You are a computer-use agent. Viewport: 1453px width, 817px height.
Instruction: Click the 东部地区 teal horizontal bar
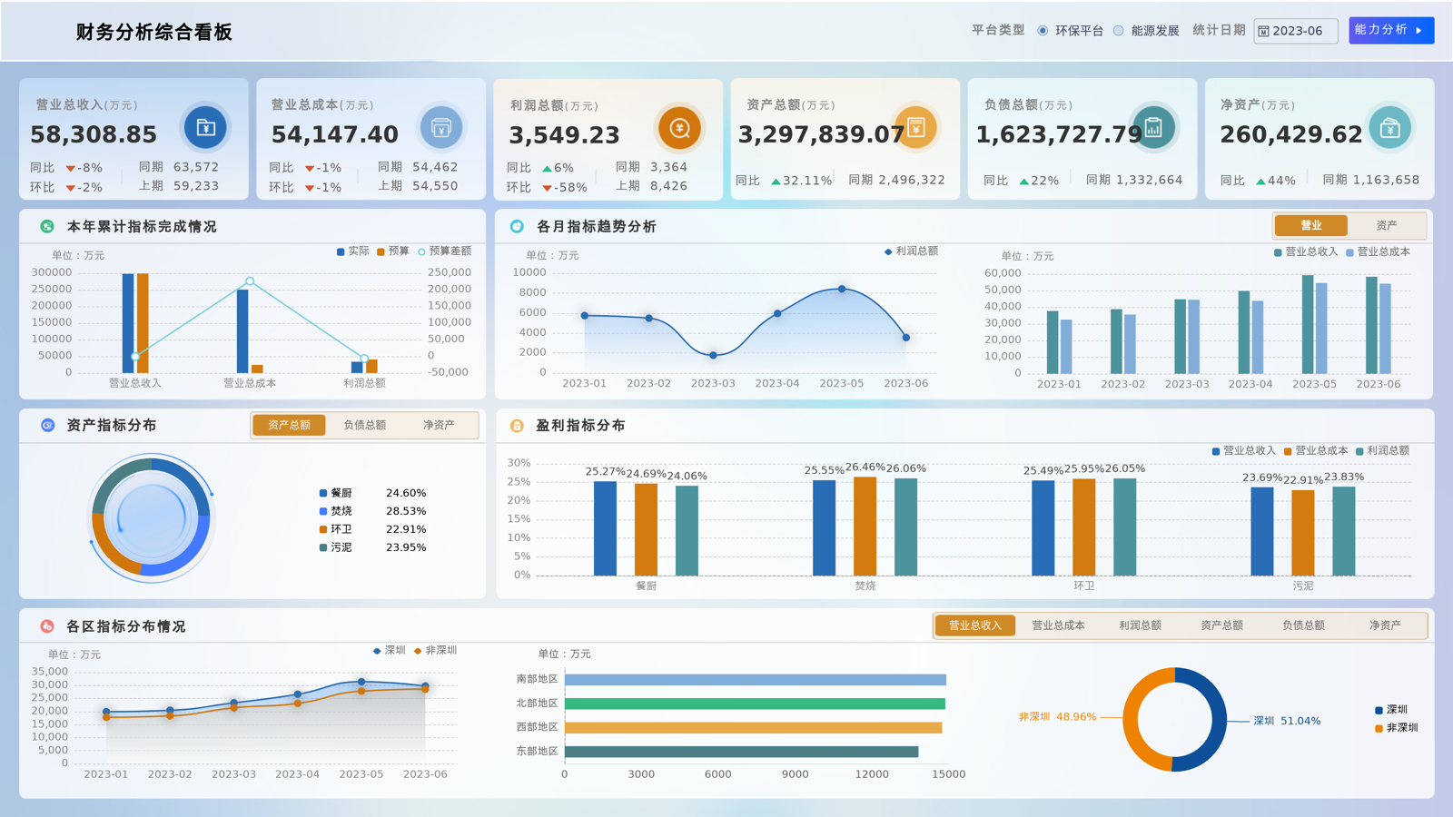click(x=741, y=752)
